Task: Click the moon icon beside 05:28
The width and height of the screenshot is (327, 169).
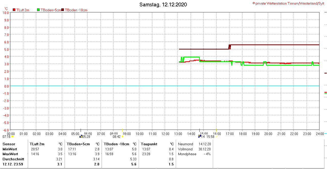Action: (81, 137)
